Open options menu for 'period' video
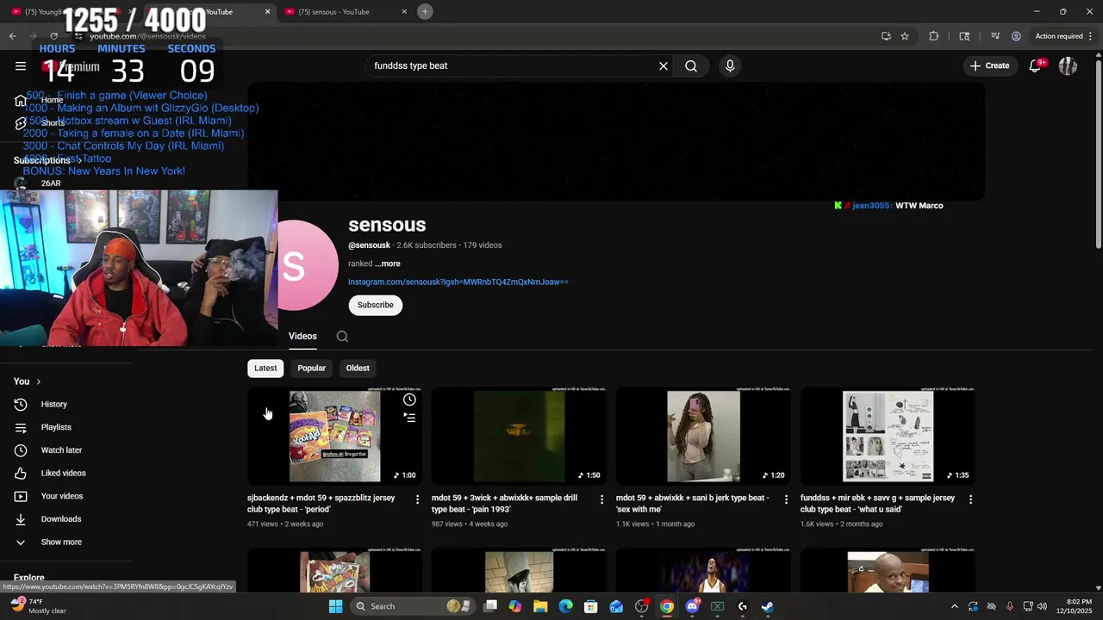Image resolution: width=1103 pixels, height=620 pixels. tap(418, 499)
